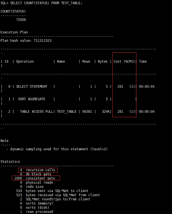Click the Cost (%CPU) column header
This screenshot has width=172, height=214.
[124, 62]
